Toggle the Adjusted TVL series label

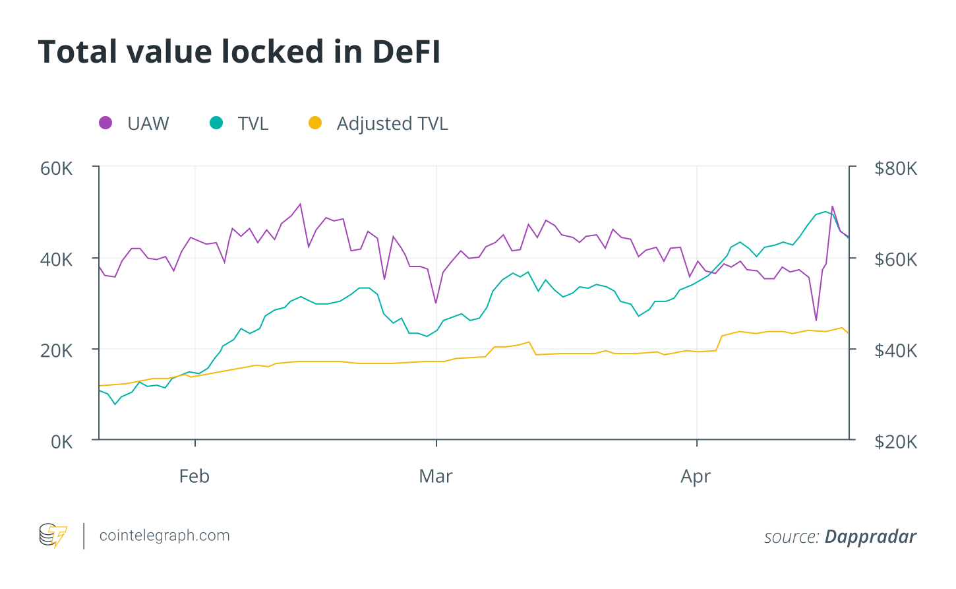coord(392,124)
